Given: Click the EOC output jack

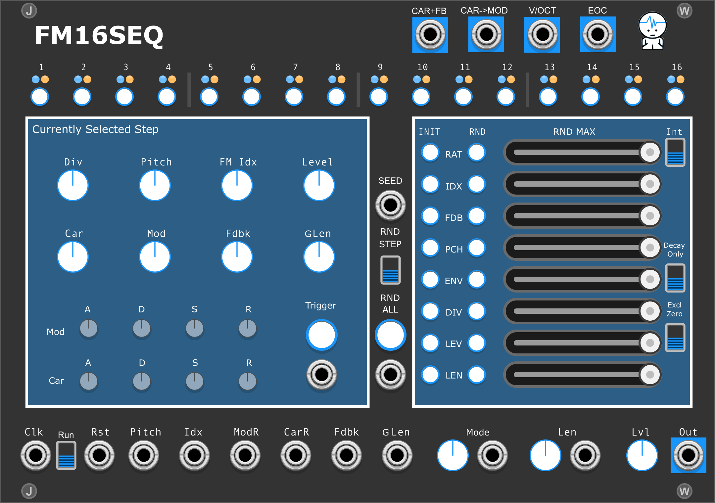Looking at the screenshot, I should (598, 35).
